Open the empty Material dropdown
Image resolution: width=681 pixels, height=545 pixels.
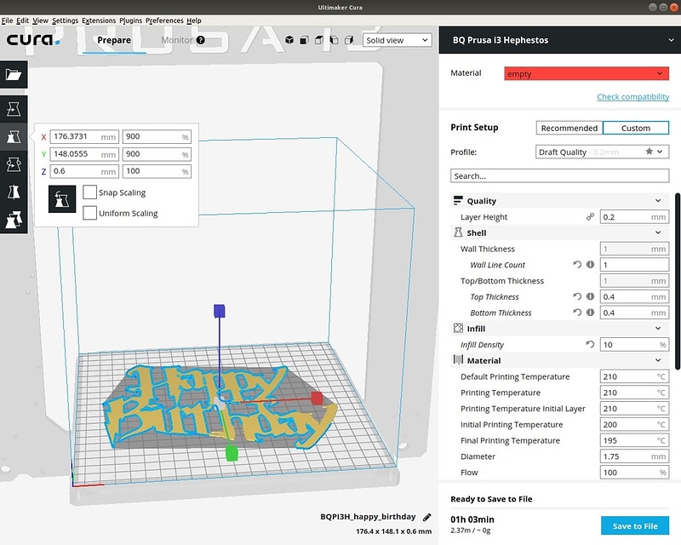[587, 73]
